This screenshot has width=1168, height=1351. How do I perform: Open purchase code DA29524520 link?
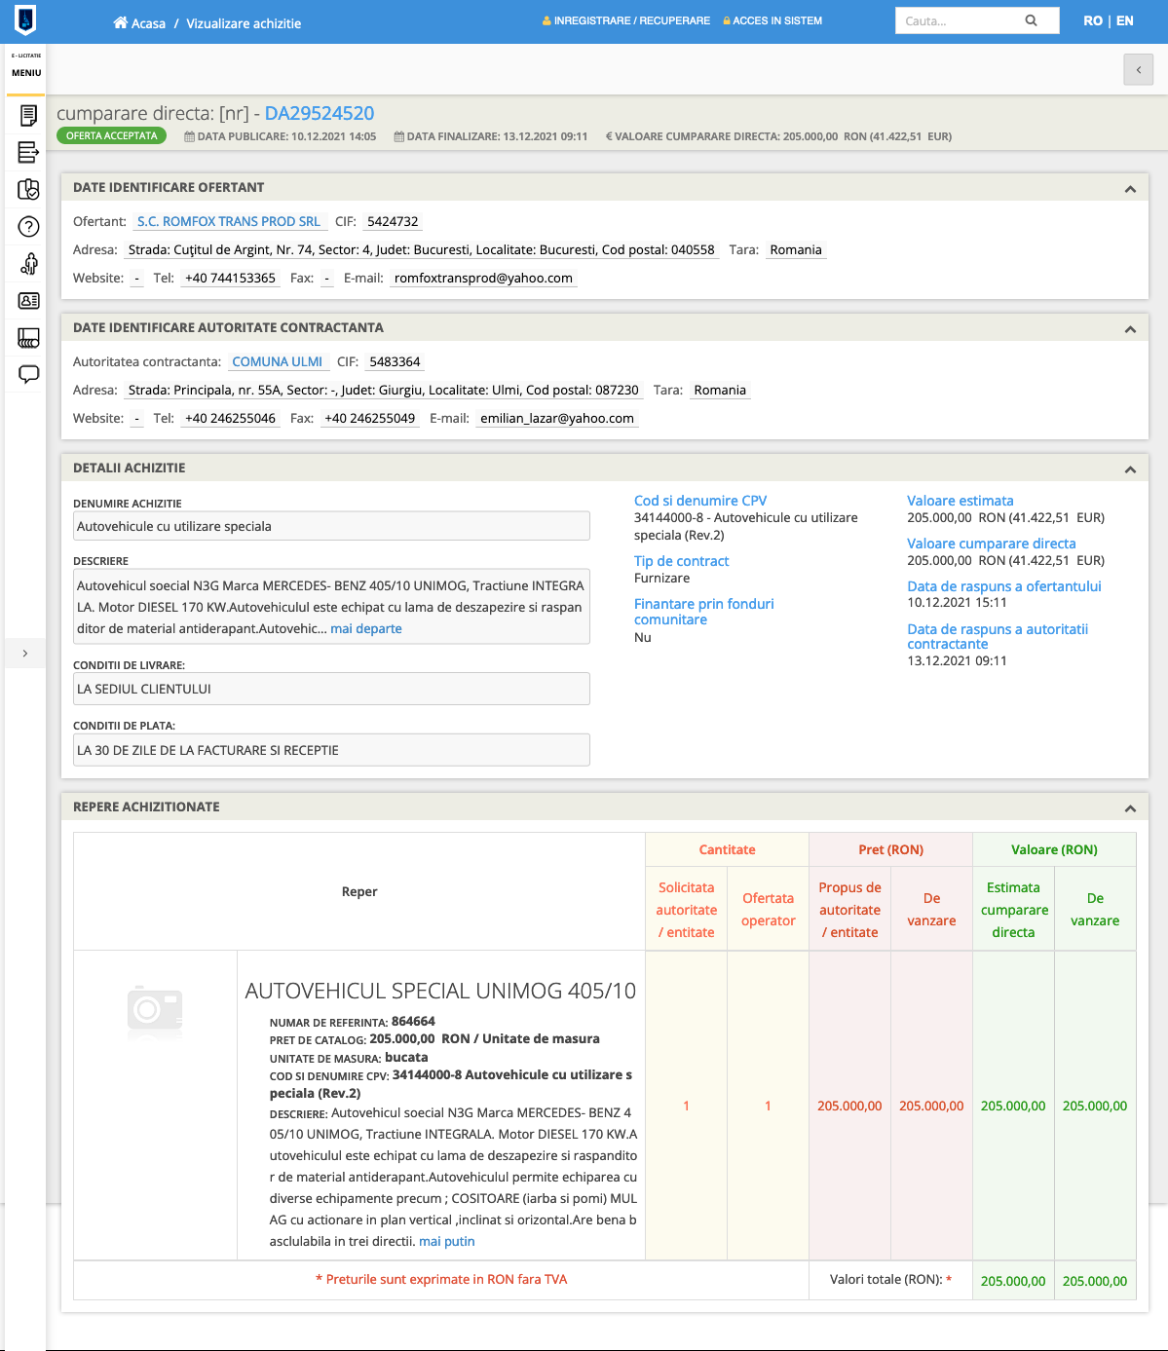pyautogui.click(x=320, y=113)
